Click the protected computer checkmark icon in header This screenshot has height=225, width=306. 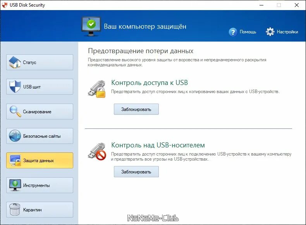(x=91, y=27)
